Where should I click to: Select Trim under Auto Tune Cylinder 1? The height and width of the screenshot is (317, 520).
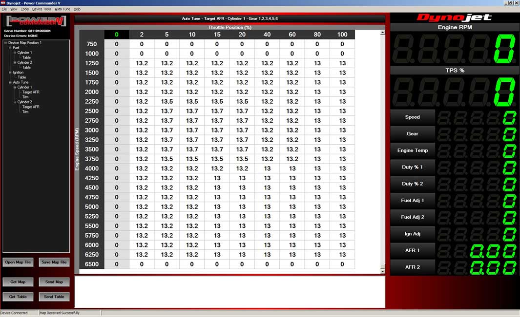click(x=25, y=97)
